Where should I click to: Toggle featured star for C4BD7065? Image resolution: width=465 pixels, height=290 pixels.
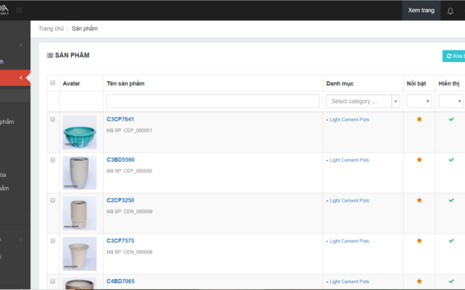pyautogui.click(x=419, y=281)
